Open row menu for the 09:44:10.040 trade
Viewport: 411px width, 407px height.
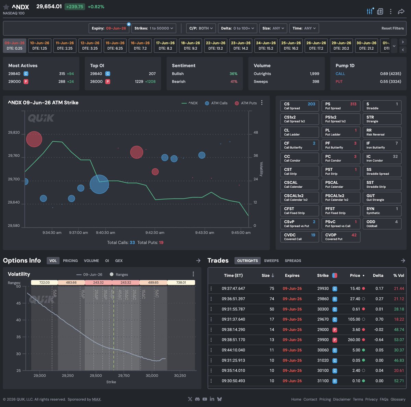coord(211,350)
